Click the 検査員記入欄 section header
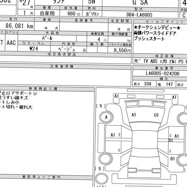 (43, 89)
